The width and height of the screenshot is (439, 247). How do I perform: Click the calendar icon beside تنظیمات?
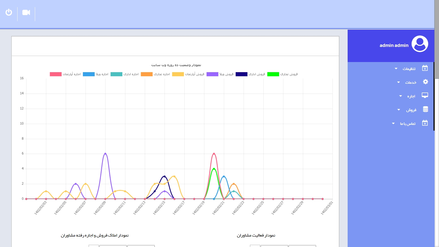[x=425, y=68]
